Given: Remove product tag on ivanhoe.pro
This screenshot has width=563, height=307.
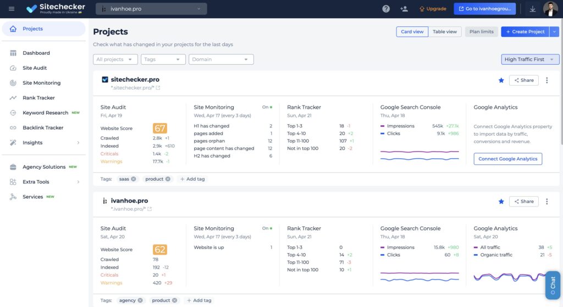Looking at the screenshot, I should pyautogui.click(x=174, y=300).
